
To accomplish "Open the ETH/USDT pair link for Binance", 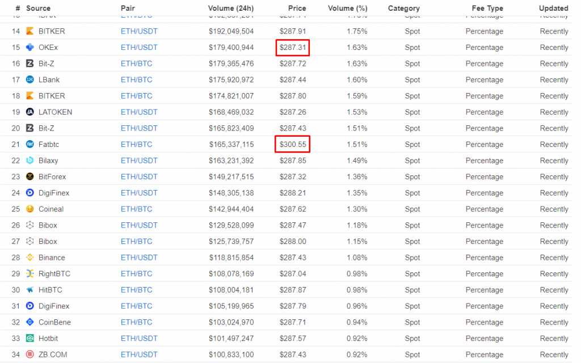I will (x=140, y=258).
